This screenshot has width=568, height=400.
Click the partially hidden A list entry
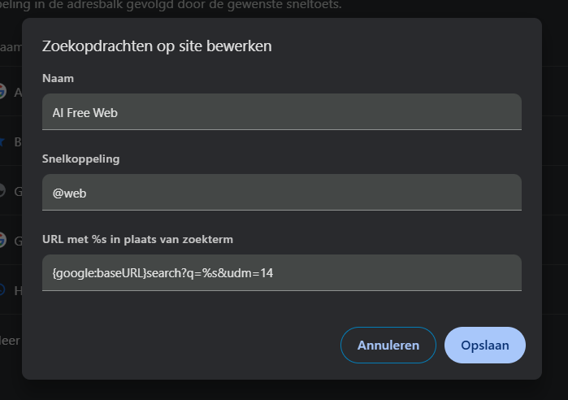(18, 93)
